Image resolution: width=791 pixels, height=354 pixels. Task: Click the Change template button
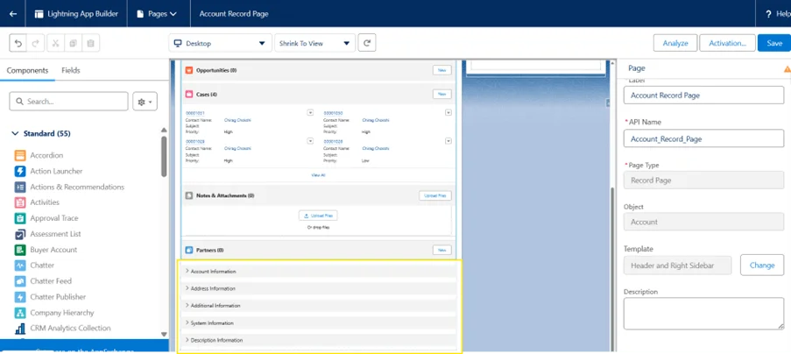click(x=762, y=265)
